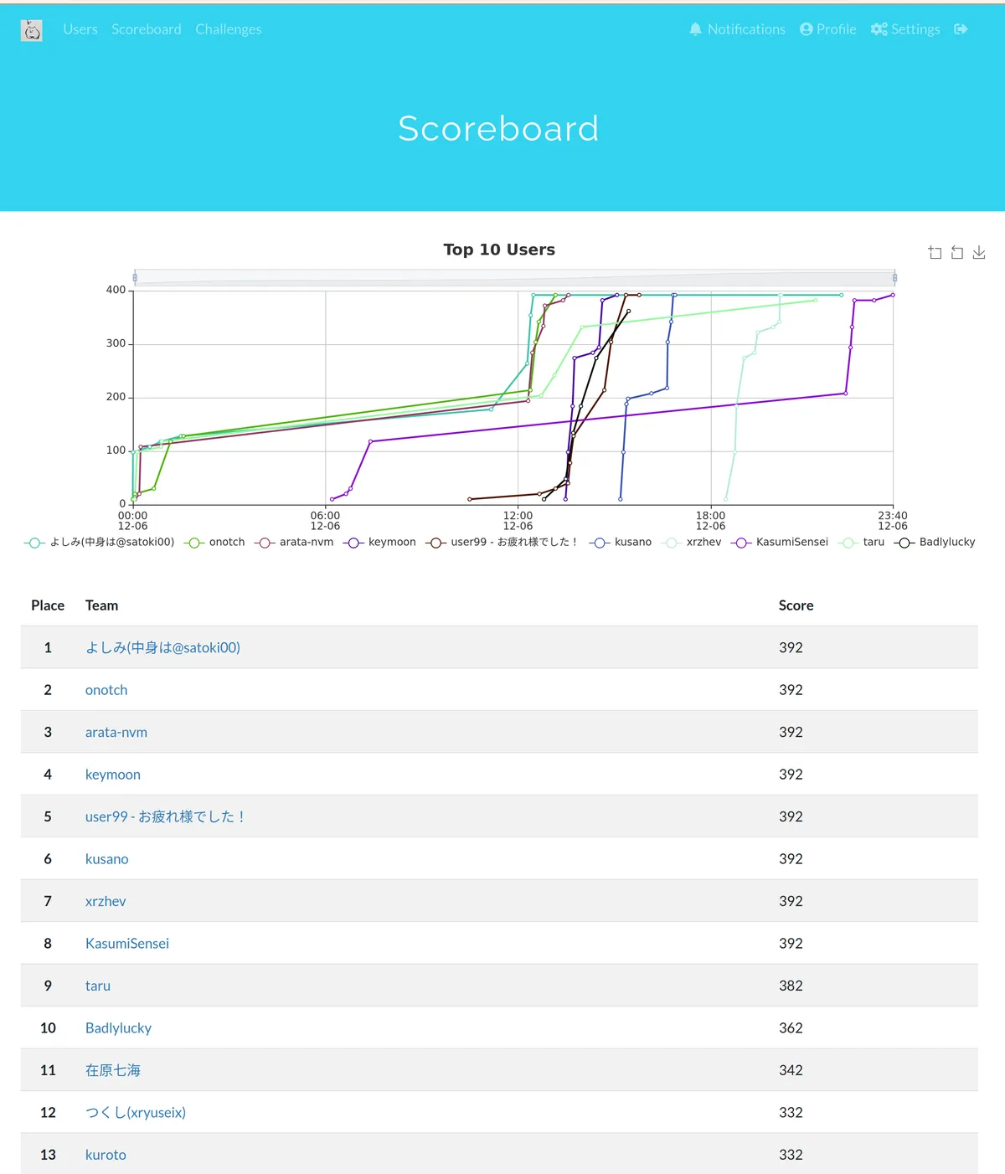Open the Notifications bell
This screenshot has width=1005, height=1174.
point(737,29)
